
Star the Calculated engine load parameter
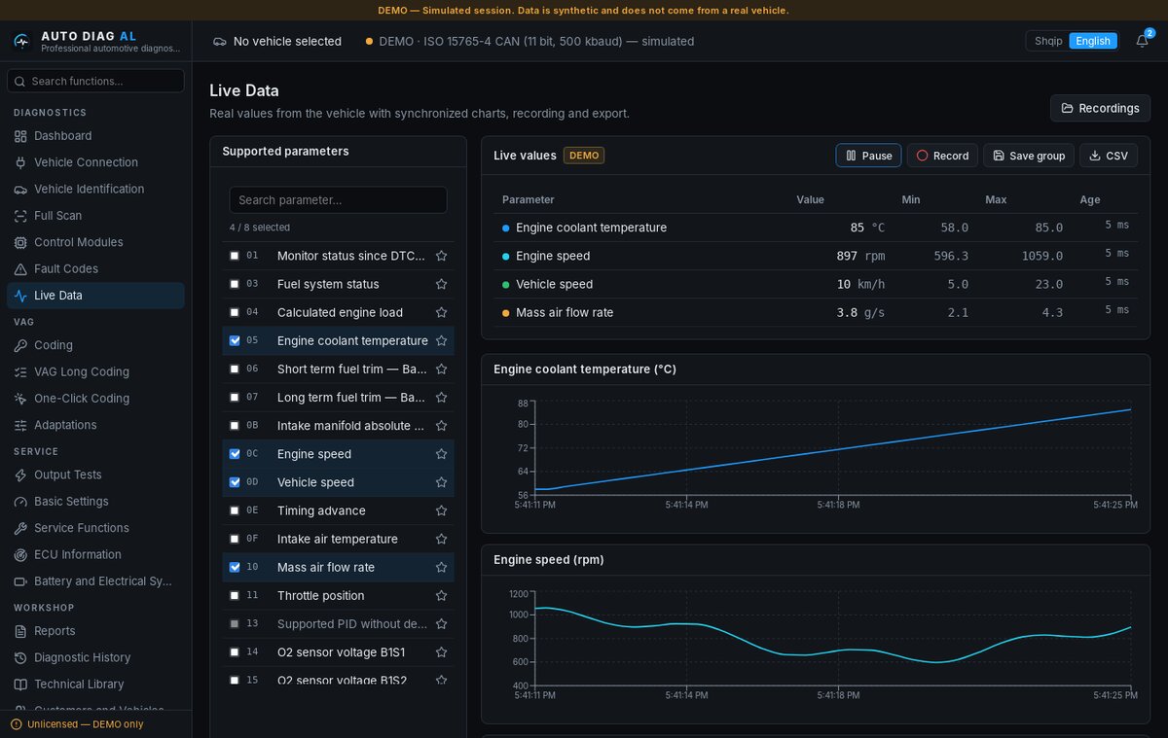pos(441,312)
